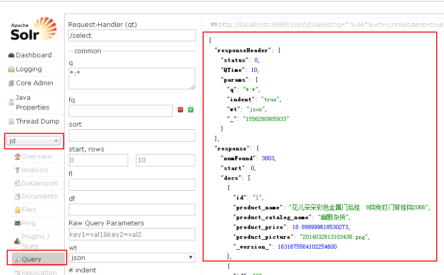The image size is (444, 275).
Task: Click the numFound value 3803
Action: (x=268, y=158)
